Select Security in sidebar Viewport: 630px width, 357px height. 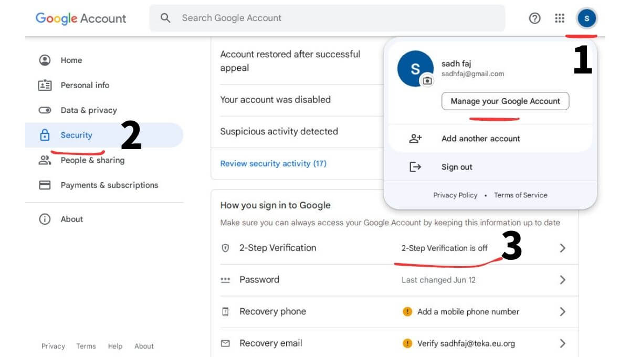click(x=76, y=135)
